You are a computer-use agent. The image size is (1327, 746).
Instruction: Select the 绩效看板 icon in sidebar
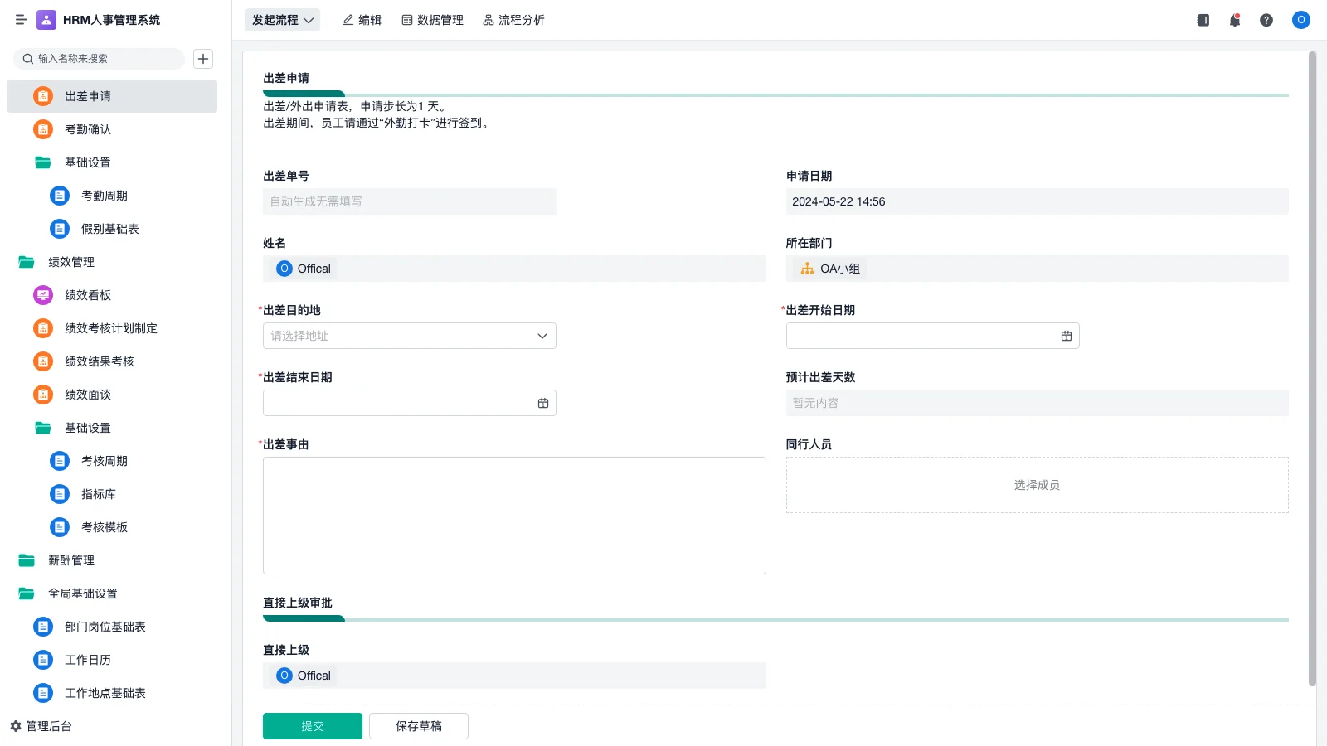tap(42, 295)
